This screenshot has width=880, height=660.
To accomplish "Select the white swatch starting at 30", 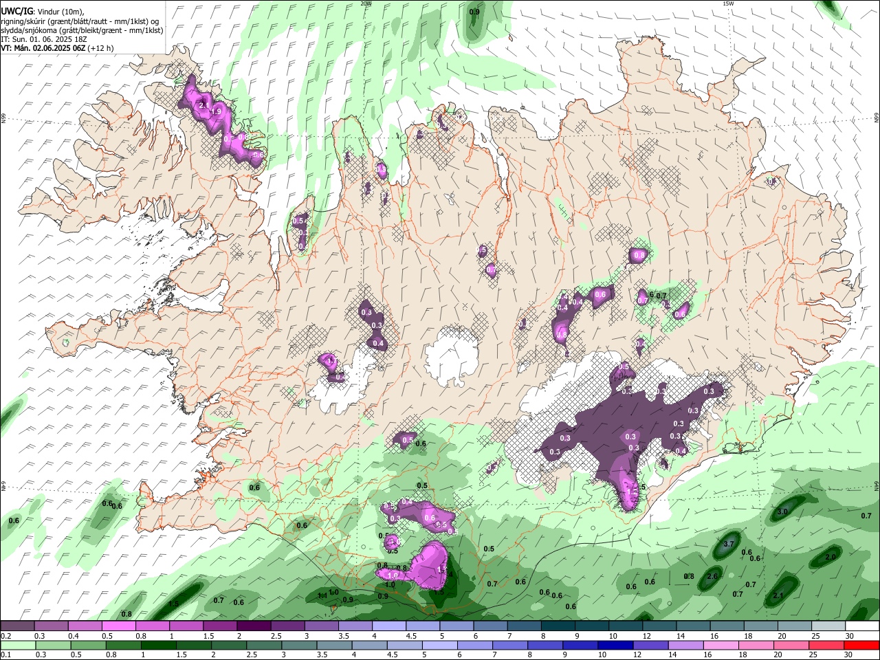I will 861,626.
